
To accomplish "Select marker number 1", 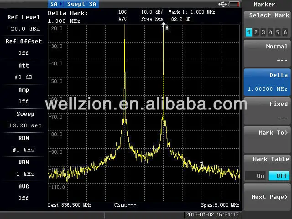I will coord(249,32).
